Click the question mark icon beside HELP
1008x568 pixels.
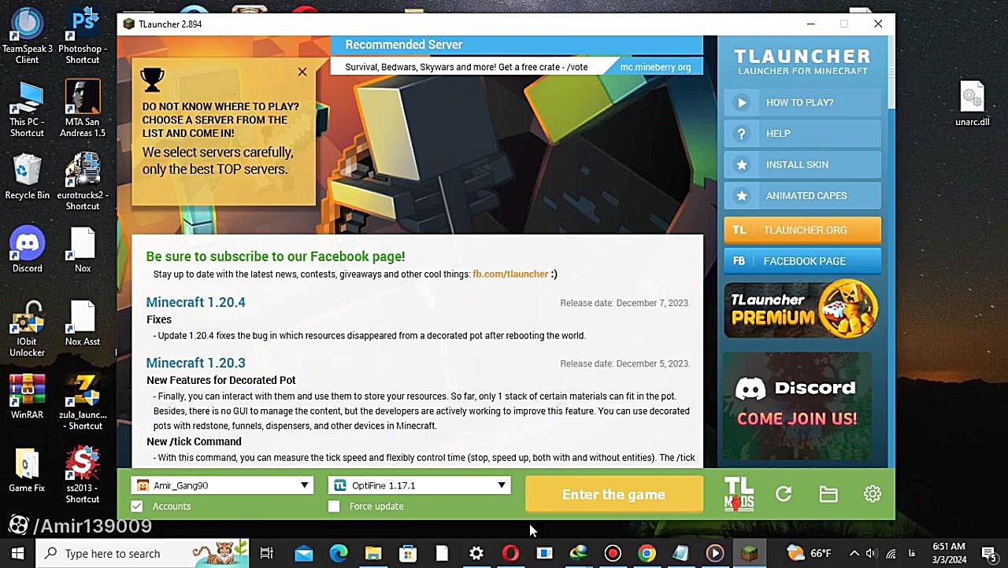point(742,134)
